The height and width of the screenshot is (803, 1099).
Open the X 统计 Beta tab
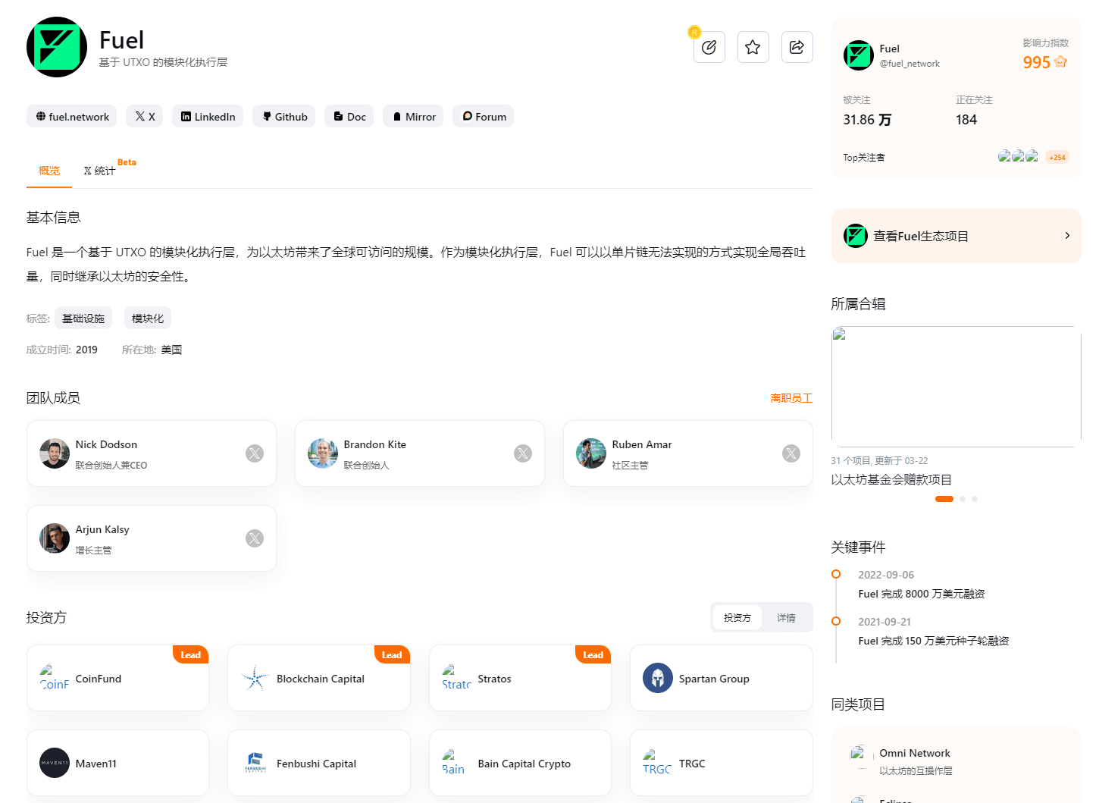(100, 171)
